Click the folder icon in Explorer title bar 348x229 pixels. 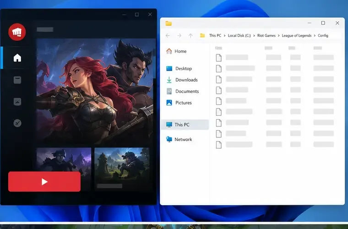pos(169,23)
